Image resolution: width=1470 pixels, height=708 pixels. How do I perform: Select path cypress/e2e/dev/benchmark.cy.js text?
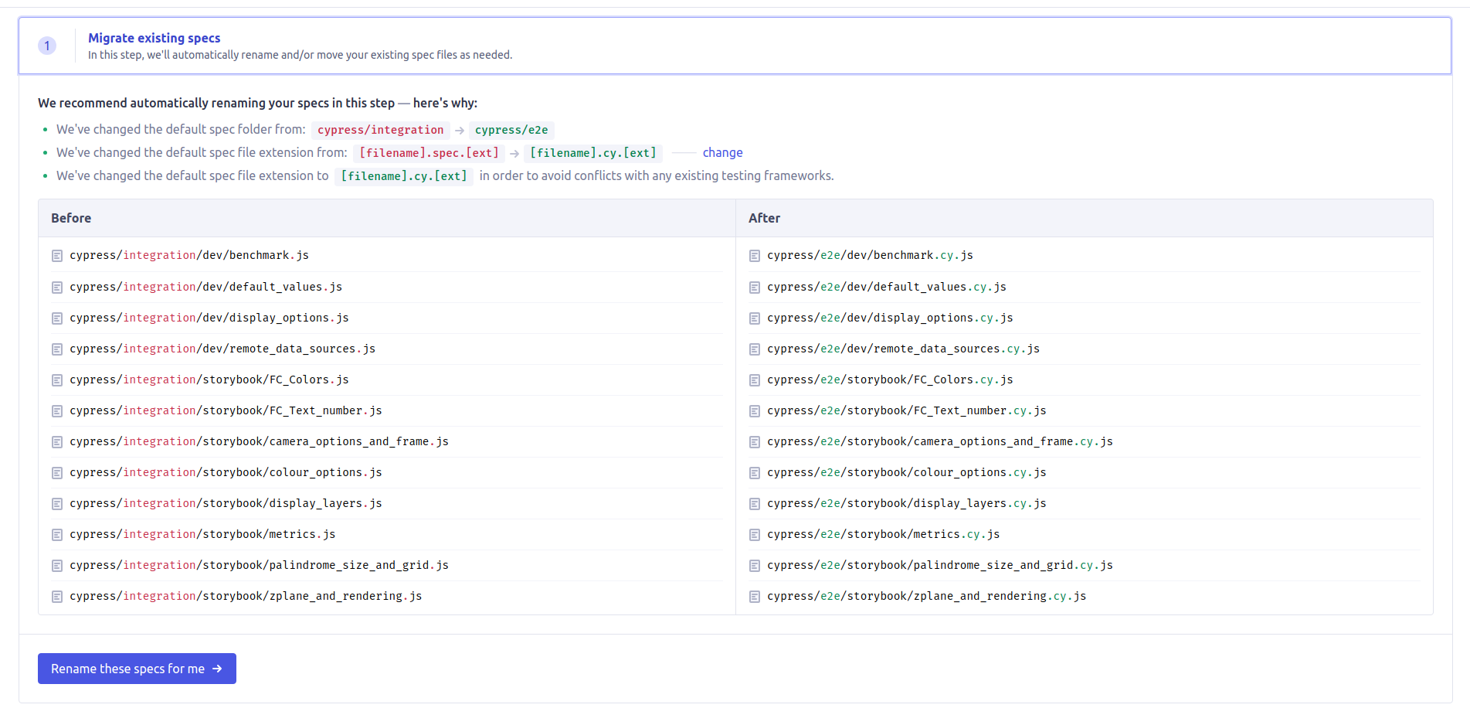click(870, 255)
